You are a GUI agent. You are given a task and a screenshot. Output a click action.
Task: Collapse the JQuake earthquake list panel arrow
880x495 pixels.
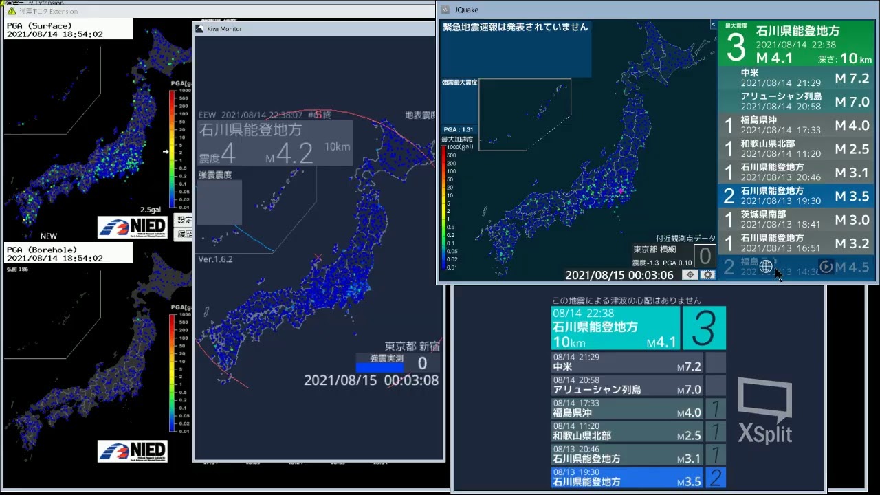pos(713,24)
